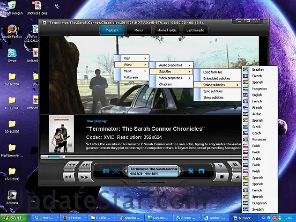Open the 20-1-2008 desktop folder
The image size is (296, 222).
click(12, 127)
